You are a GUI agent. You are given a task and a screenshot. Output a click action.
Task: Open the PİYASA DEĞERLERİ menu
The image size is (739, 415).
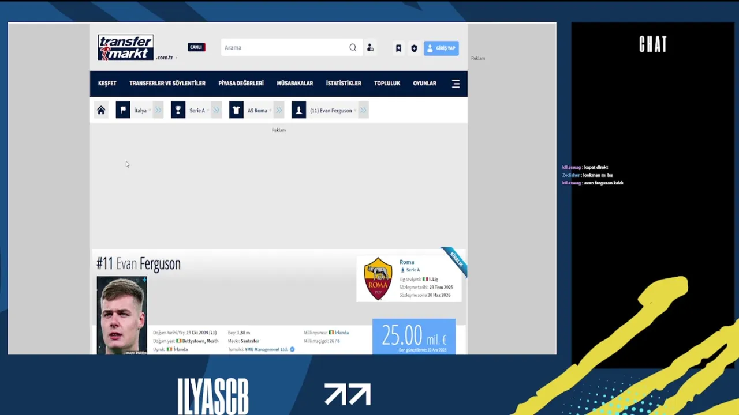pos(241,84)
